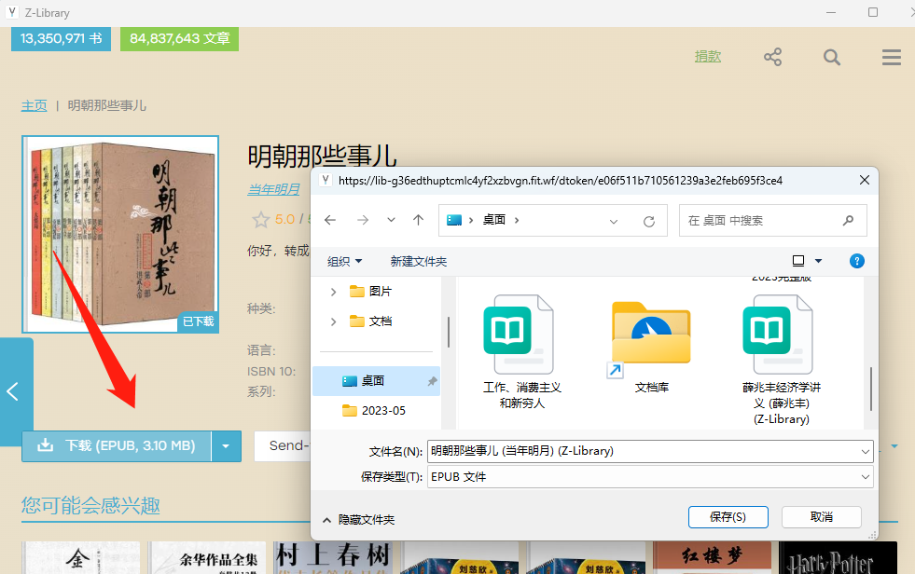Expand the 文档 tree node
Viewport: 915px width, 574px height.
tap(333, 321)
